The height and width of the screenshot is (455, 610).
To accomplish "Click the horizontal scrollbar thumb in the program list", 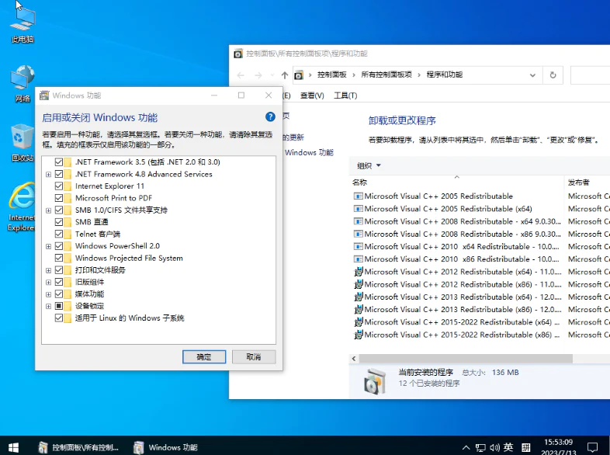I will pyautogui.click(x=466, y=359).
